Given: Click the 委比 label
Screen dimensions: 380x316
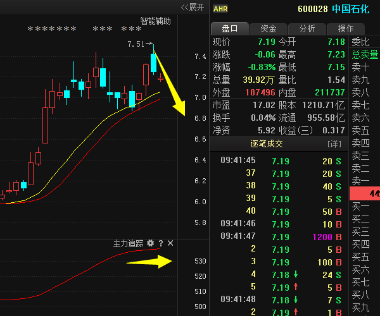Looking at the screenshot, I should [x=360, y=42].
